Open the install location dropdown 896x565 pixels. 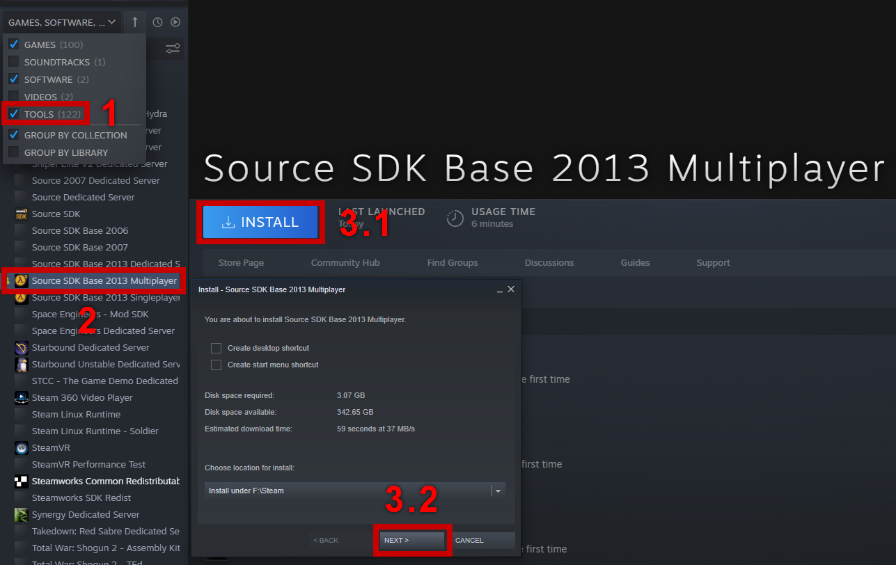(497, 491)
